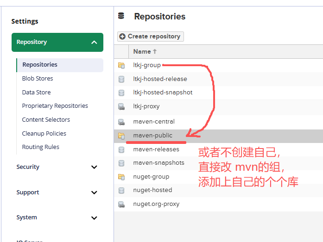Click the plus icon in Create repository
This screenshot has height=242, width=323.
(122, 37)
